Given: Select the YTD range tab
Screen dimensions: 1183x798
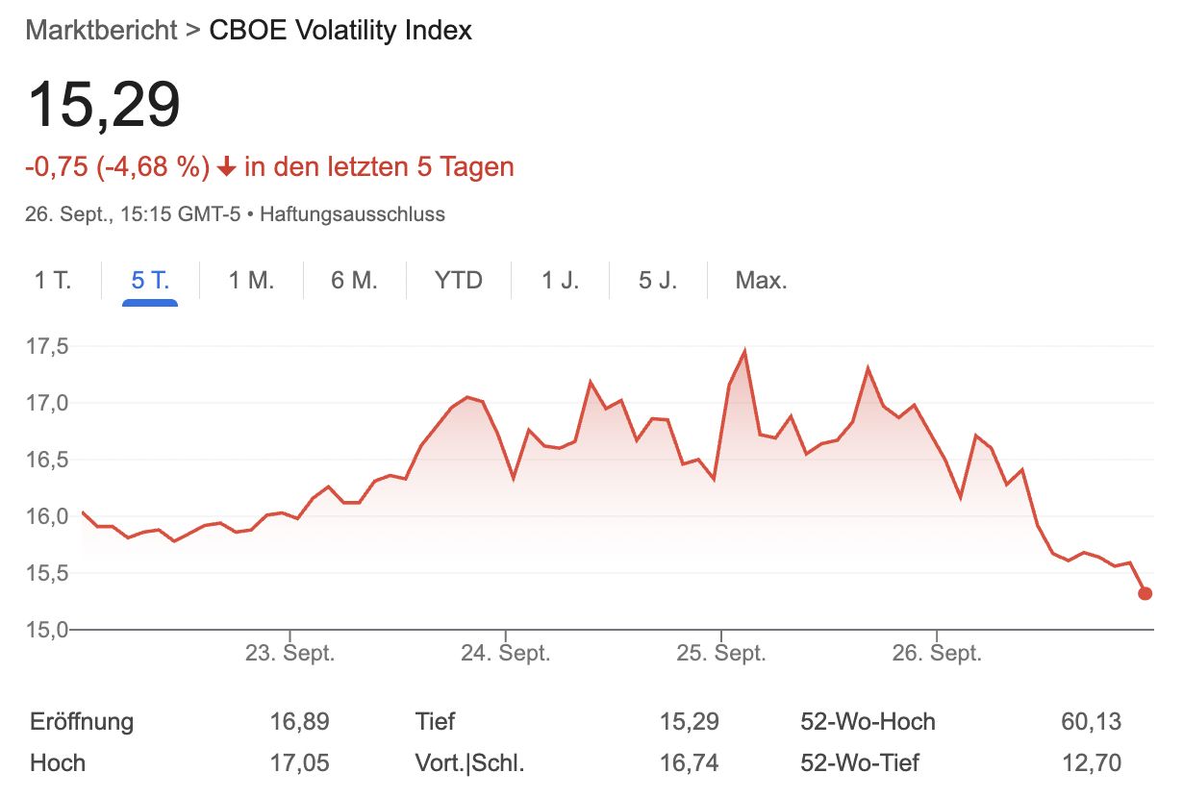Looking at the screenshot, I should [x=458, y=281].
